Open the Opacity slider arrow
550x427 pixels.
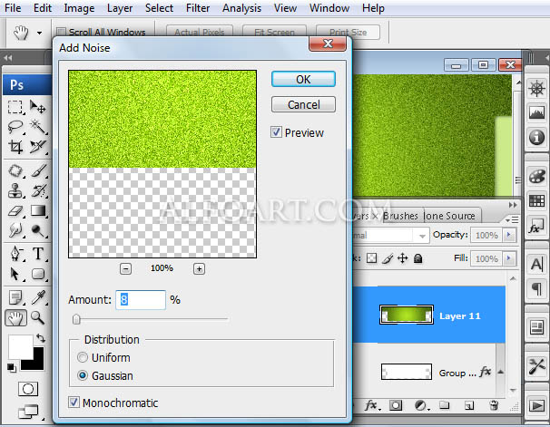click(509, 235)
